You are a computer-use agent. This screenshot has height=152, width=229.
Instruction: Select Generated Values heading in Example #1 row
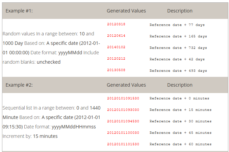[x=126, y=11]
